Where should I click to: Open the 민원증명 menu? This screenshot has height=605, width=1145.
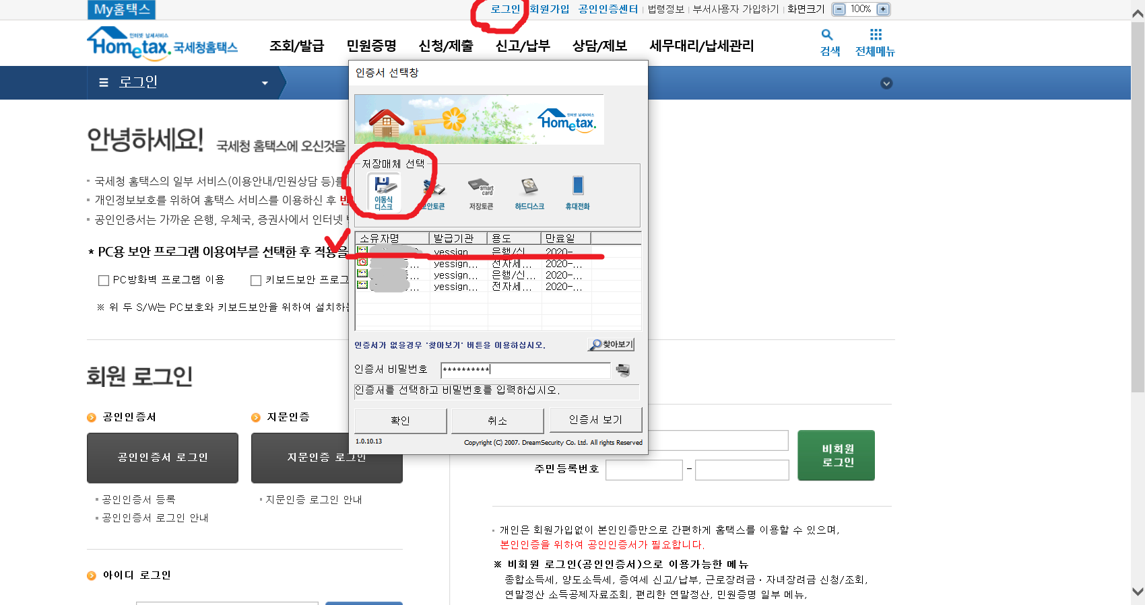point(371,46)
